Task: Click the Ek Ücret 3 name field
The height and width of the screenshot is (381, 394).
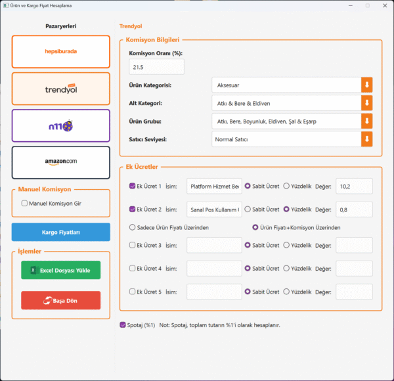Action: pos(214,245)
